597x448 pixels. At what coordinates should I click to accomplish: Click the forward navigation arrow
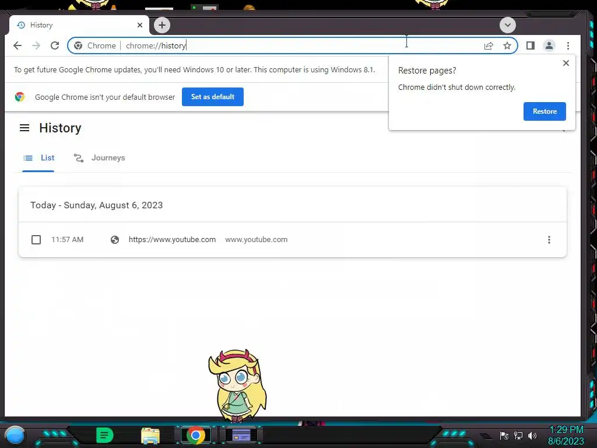(x=36, y=45)
